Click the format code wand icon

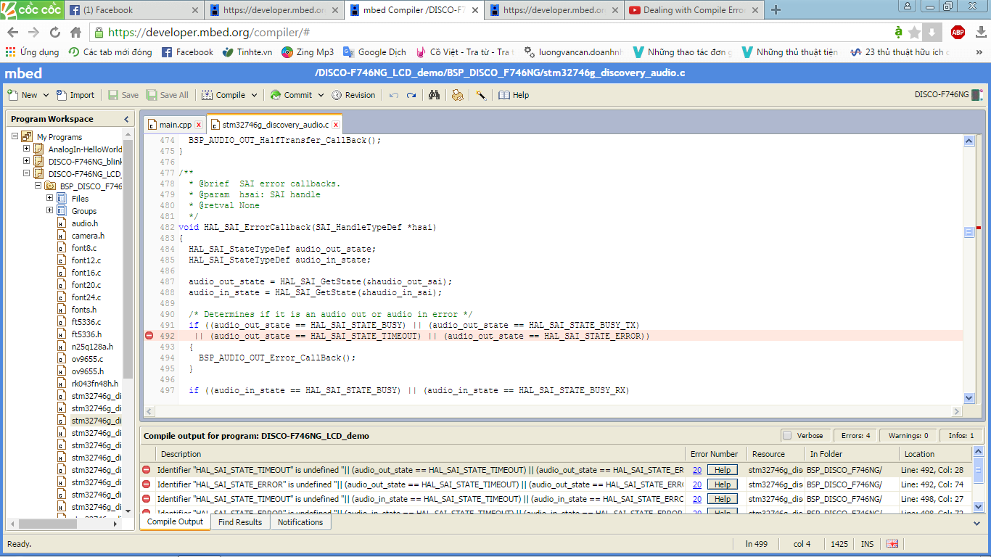(480, 95)
